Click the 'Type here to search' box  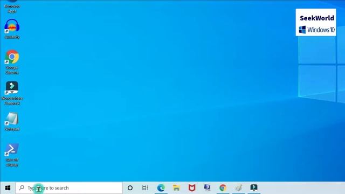click(69, 188)
